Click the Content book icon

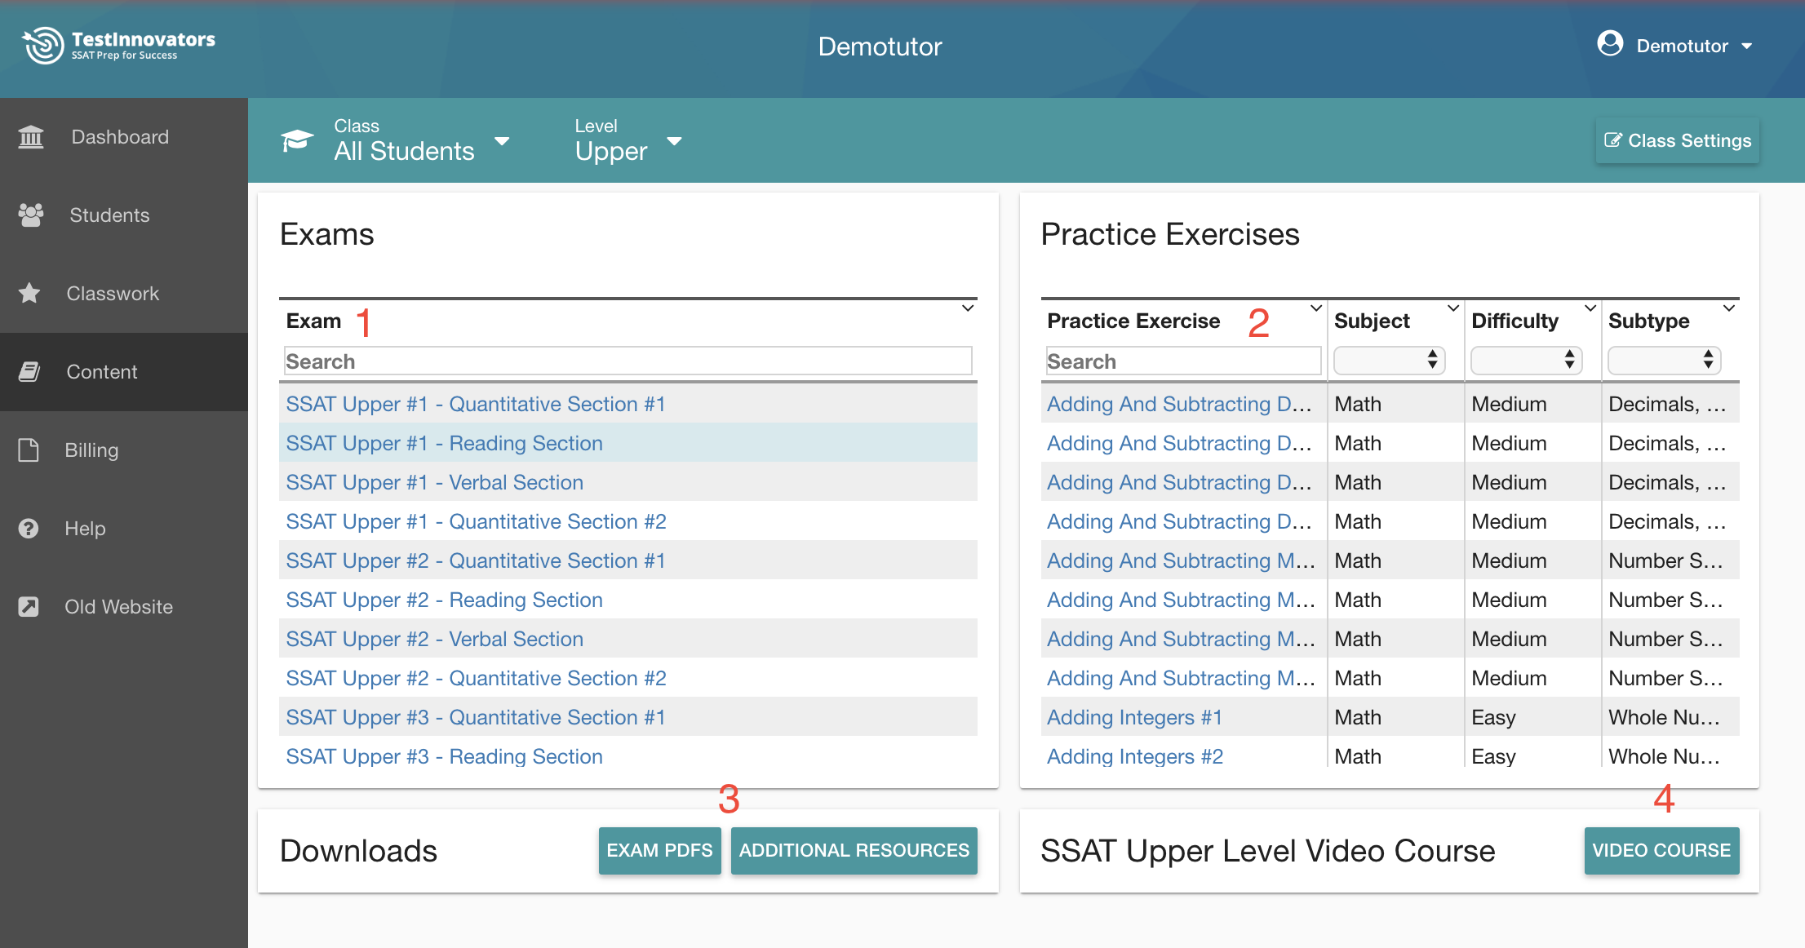29,371
